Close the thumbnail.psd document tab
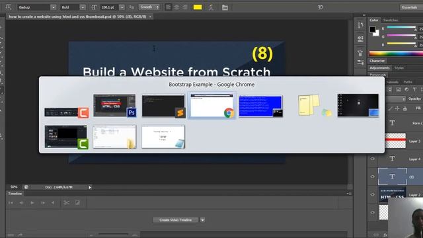Image resolution: width=423 pixels, height=238 pixels. click(150, 17)
